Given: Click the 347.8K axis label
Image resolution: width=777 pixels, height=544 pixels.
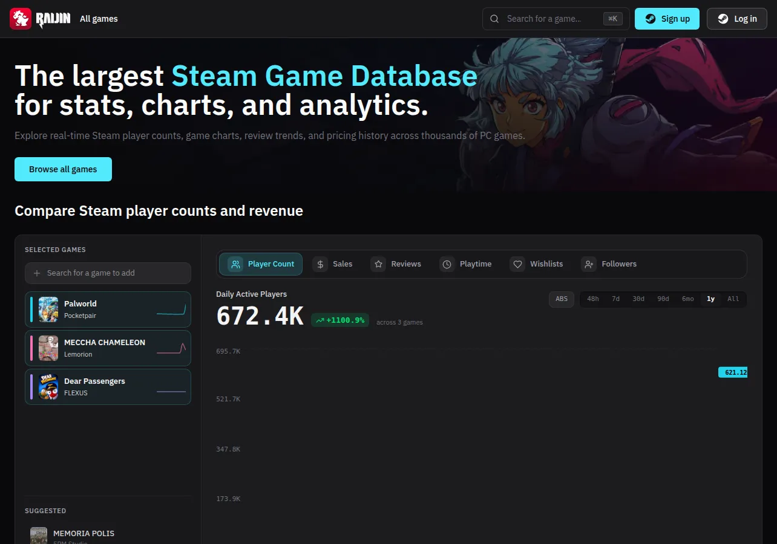Looking at the screenshot, I should pos(228,449).
